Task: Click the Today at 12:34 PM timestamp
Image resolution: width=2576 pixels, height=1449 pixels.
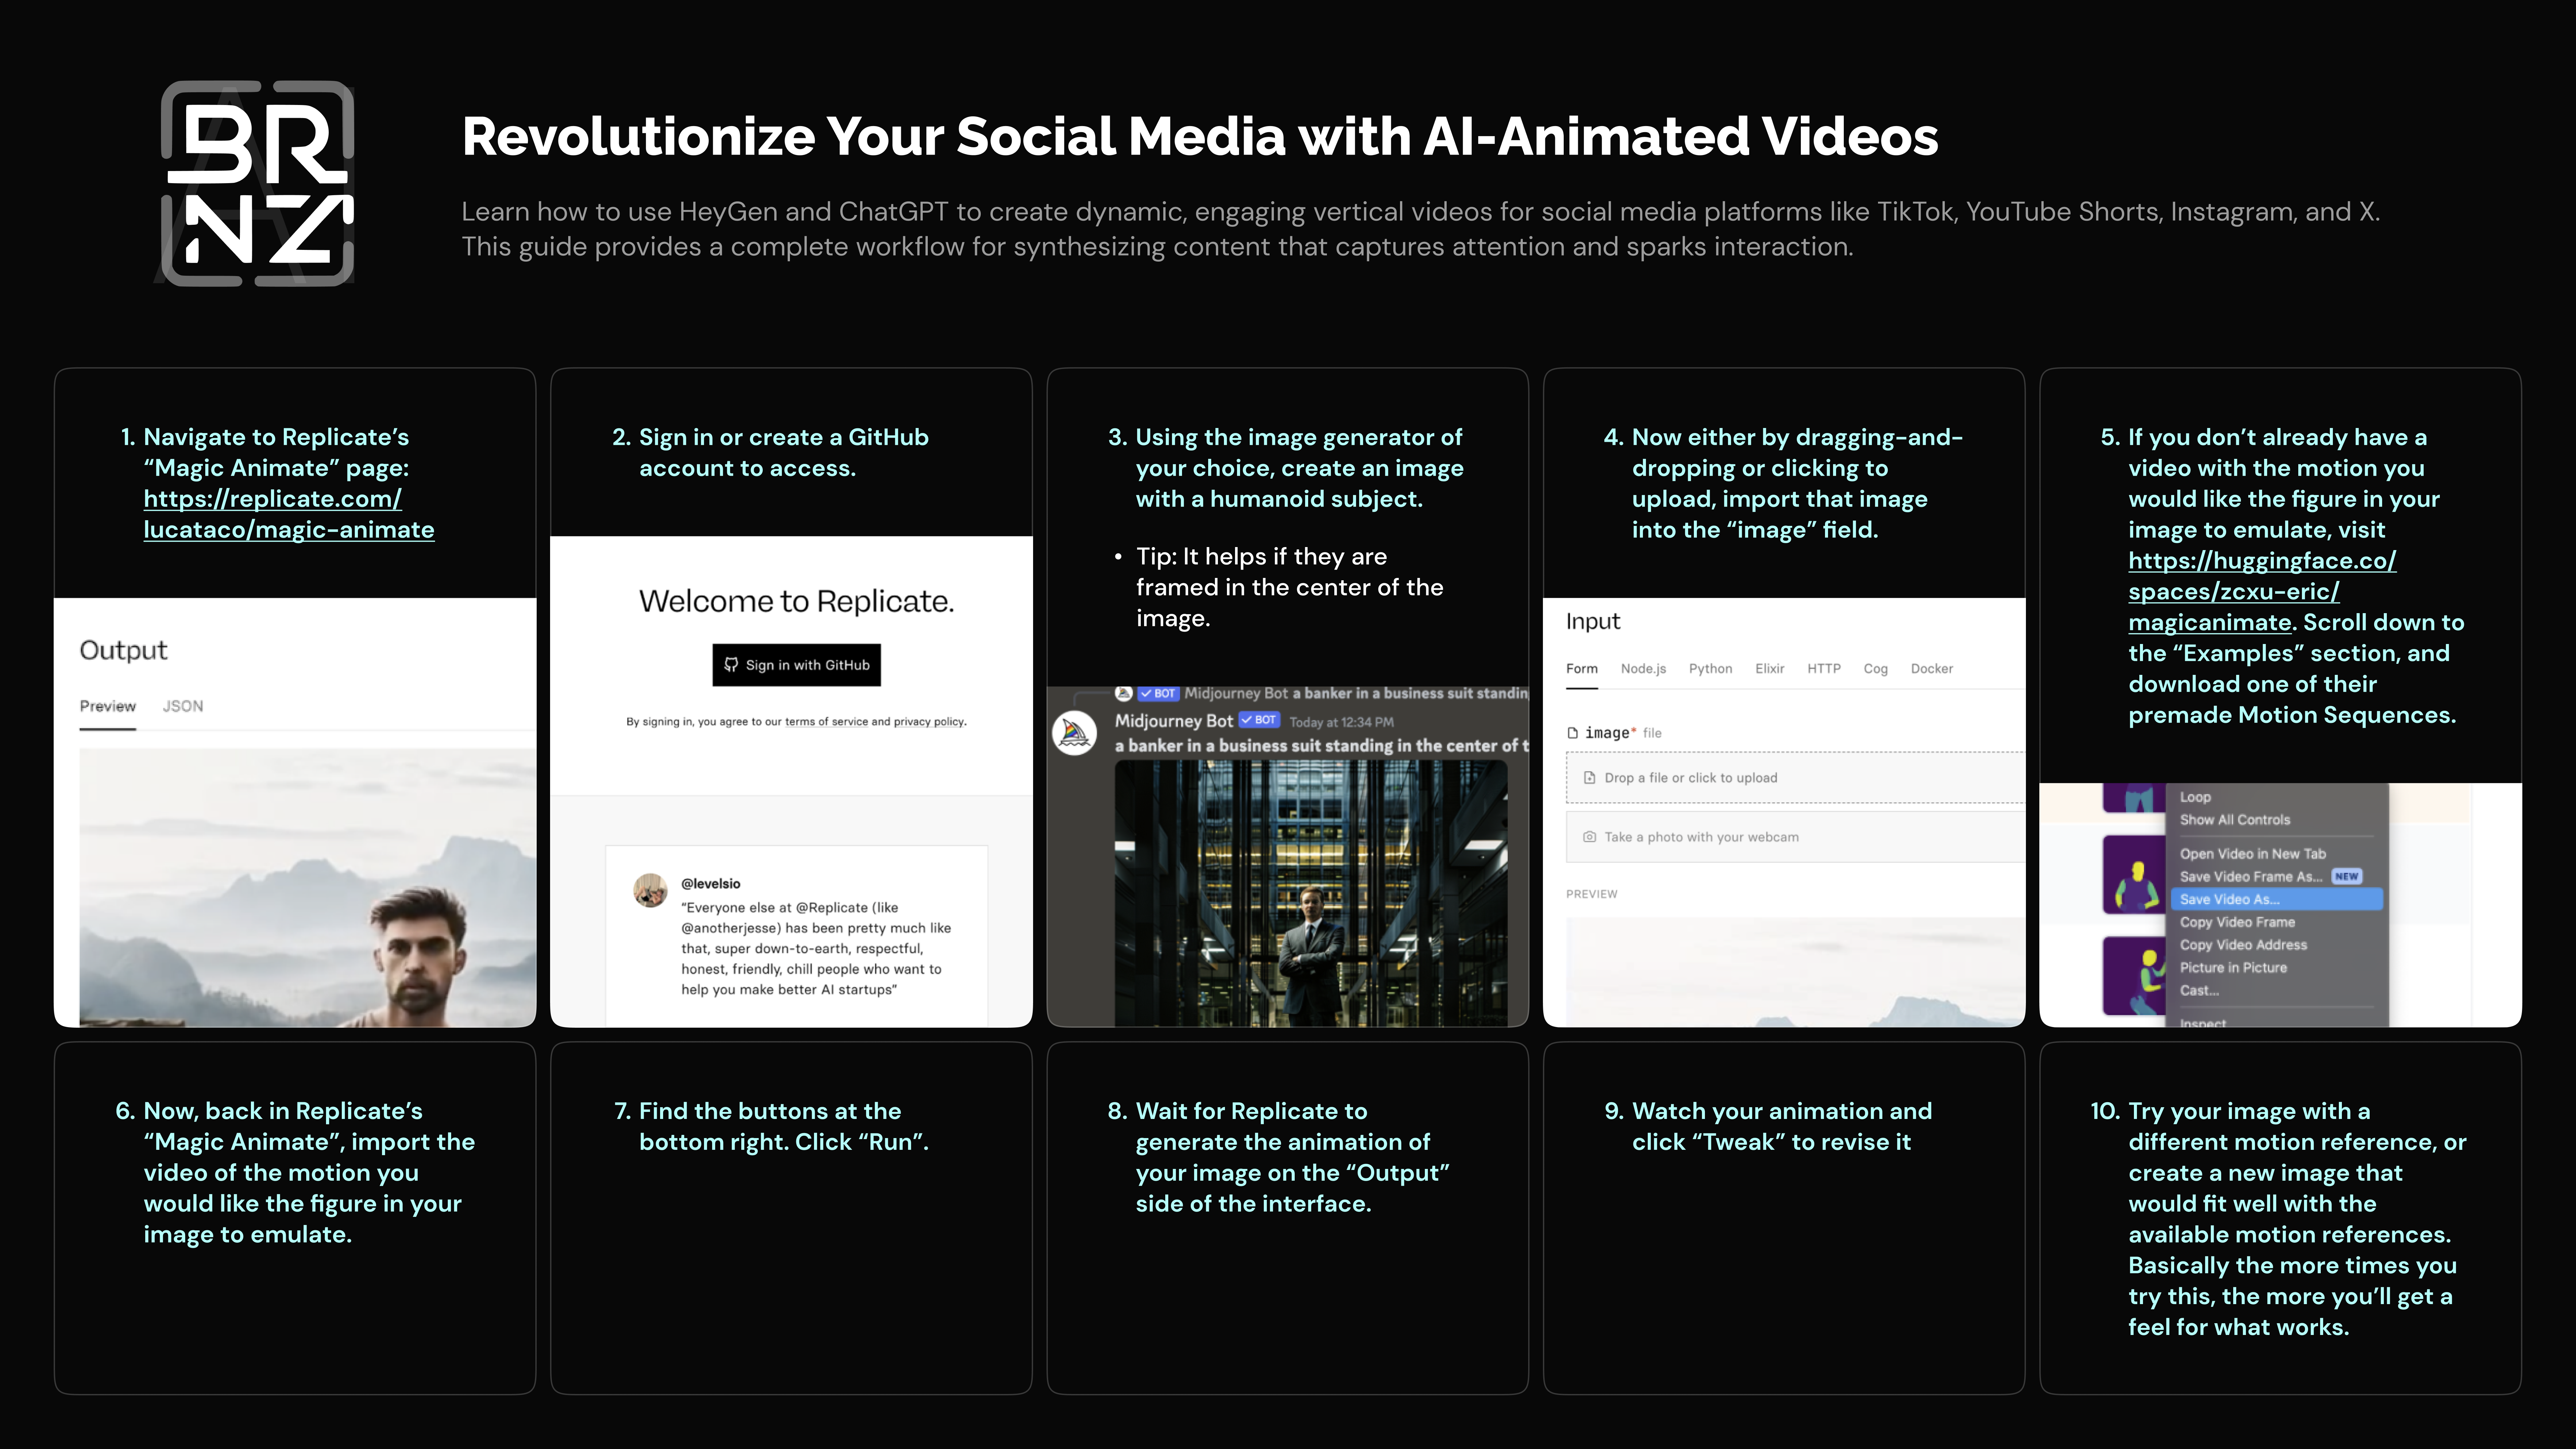Action: (x=1341, y=722)
